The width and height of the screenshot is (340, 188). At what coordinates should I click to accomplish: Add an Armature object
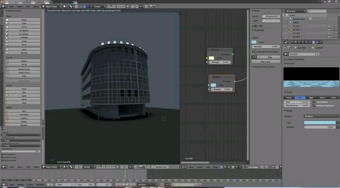click(x=23, y=115)
